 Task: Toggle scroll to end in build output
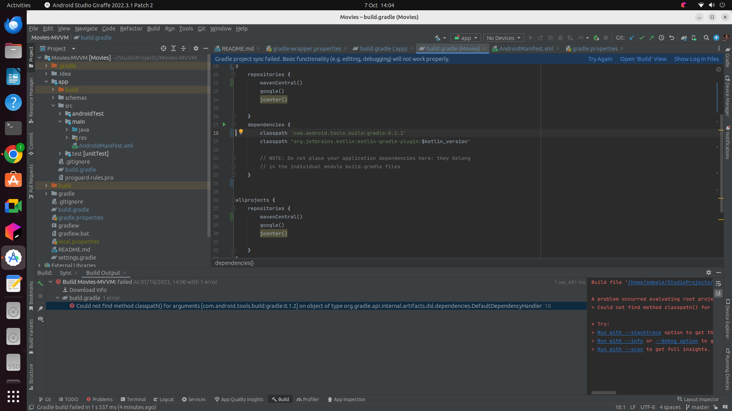pos(718,293)
